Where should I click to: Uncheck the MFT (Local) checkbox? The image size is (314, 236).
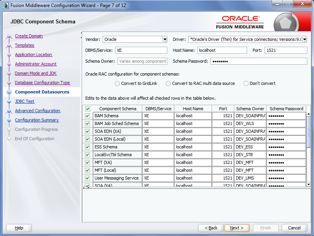coord(87,170)
